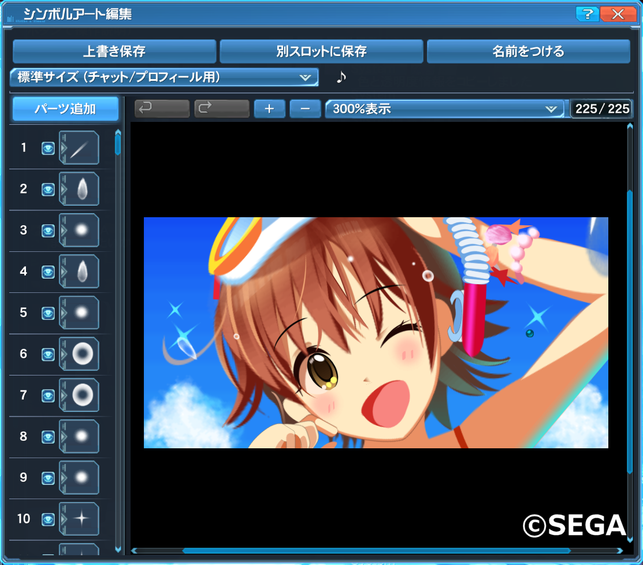Click the symbol art canvas image
The image size is (643, 565).
click(376, 333)
